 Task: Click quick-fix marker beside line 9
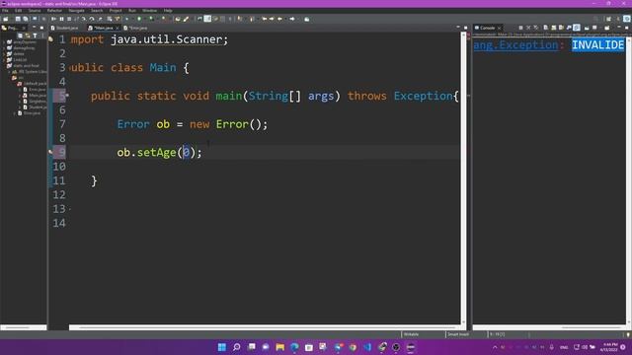tap(50, 152)
